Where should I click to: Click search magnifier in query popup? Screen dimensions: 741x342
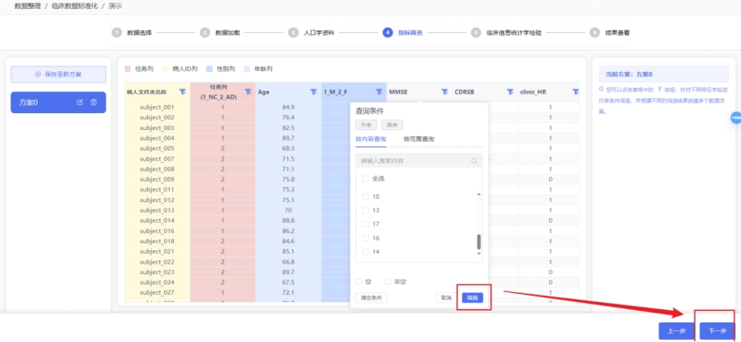pyautogui.click(x=474, y=161)
